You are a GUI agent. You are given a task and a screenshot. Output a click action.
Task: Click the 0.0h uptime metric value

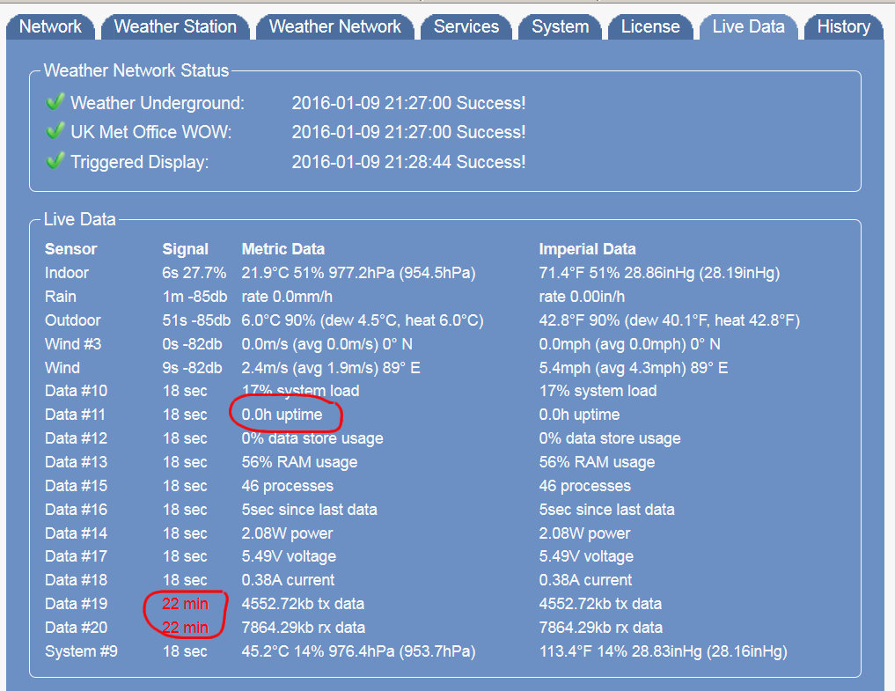pos(282,415)
